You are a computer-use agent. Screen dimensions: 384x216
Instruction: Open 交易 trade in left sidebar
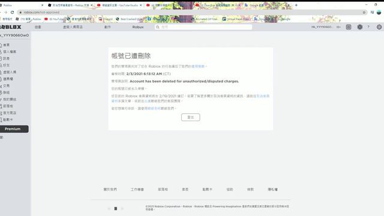[x=5, y=86]
